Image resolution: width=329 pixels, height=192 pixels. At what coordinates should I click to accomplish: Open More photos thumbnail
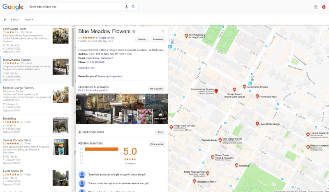pos(160,117)
